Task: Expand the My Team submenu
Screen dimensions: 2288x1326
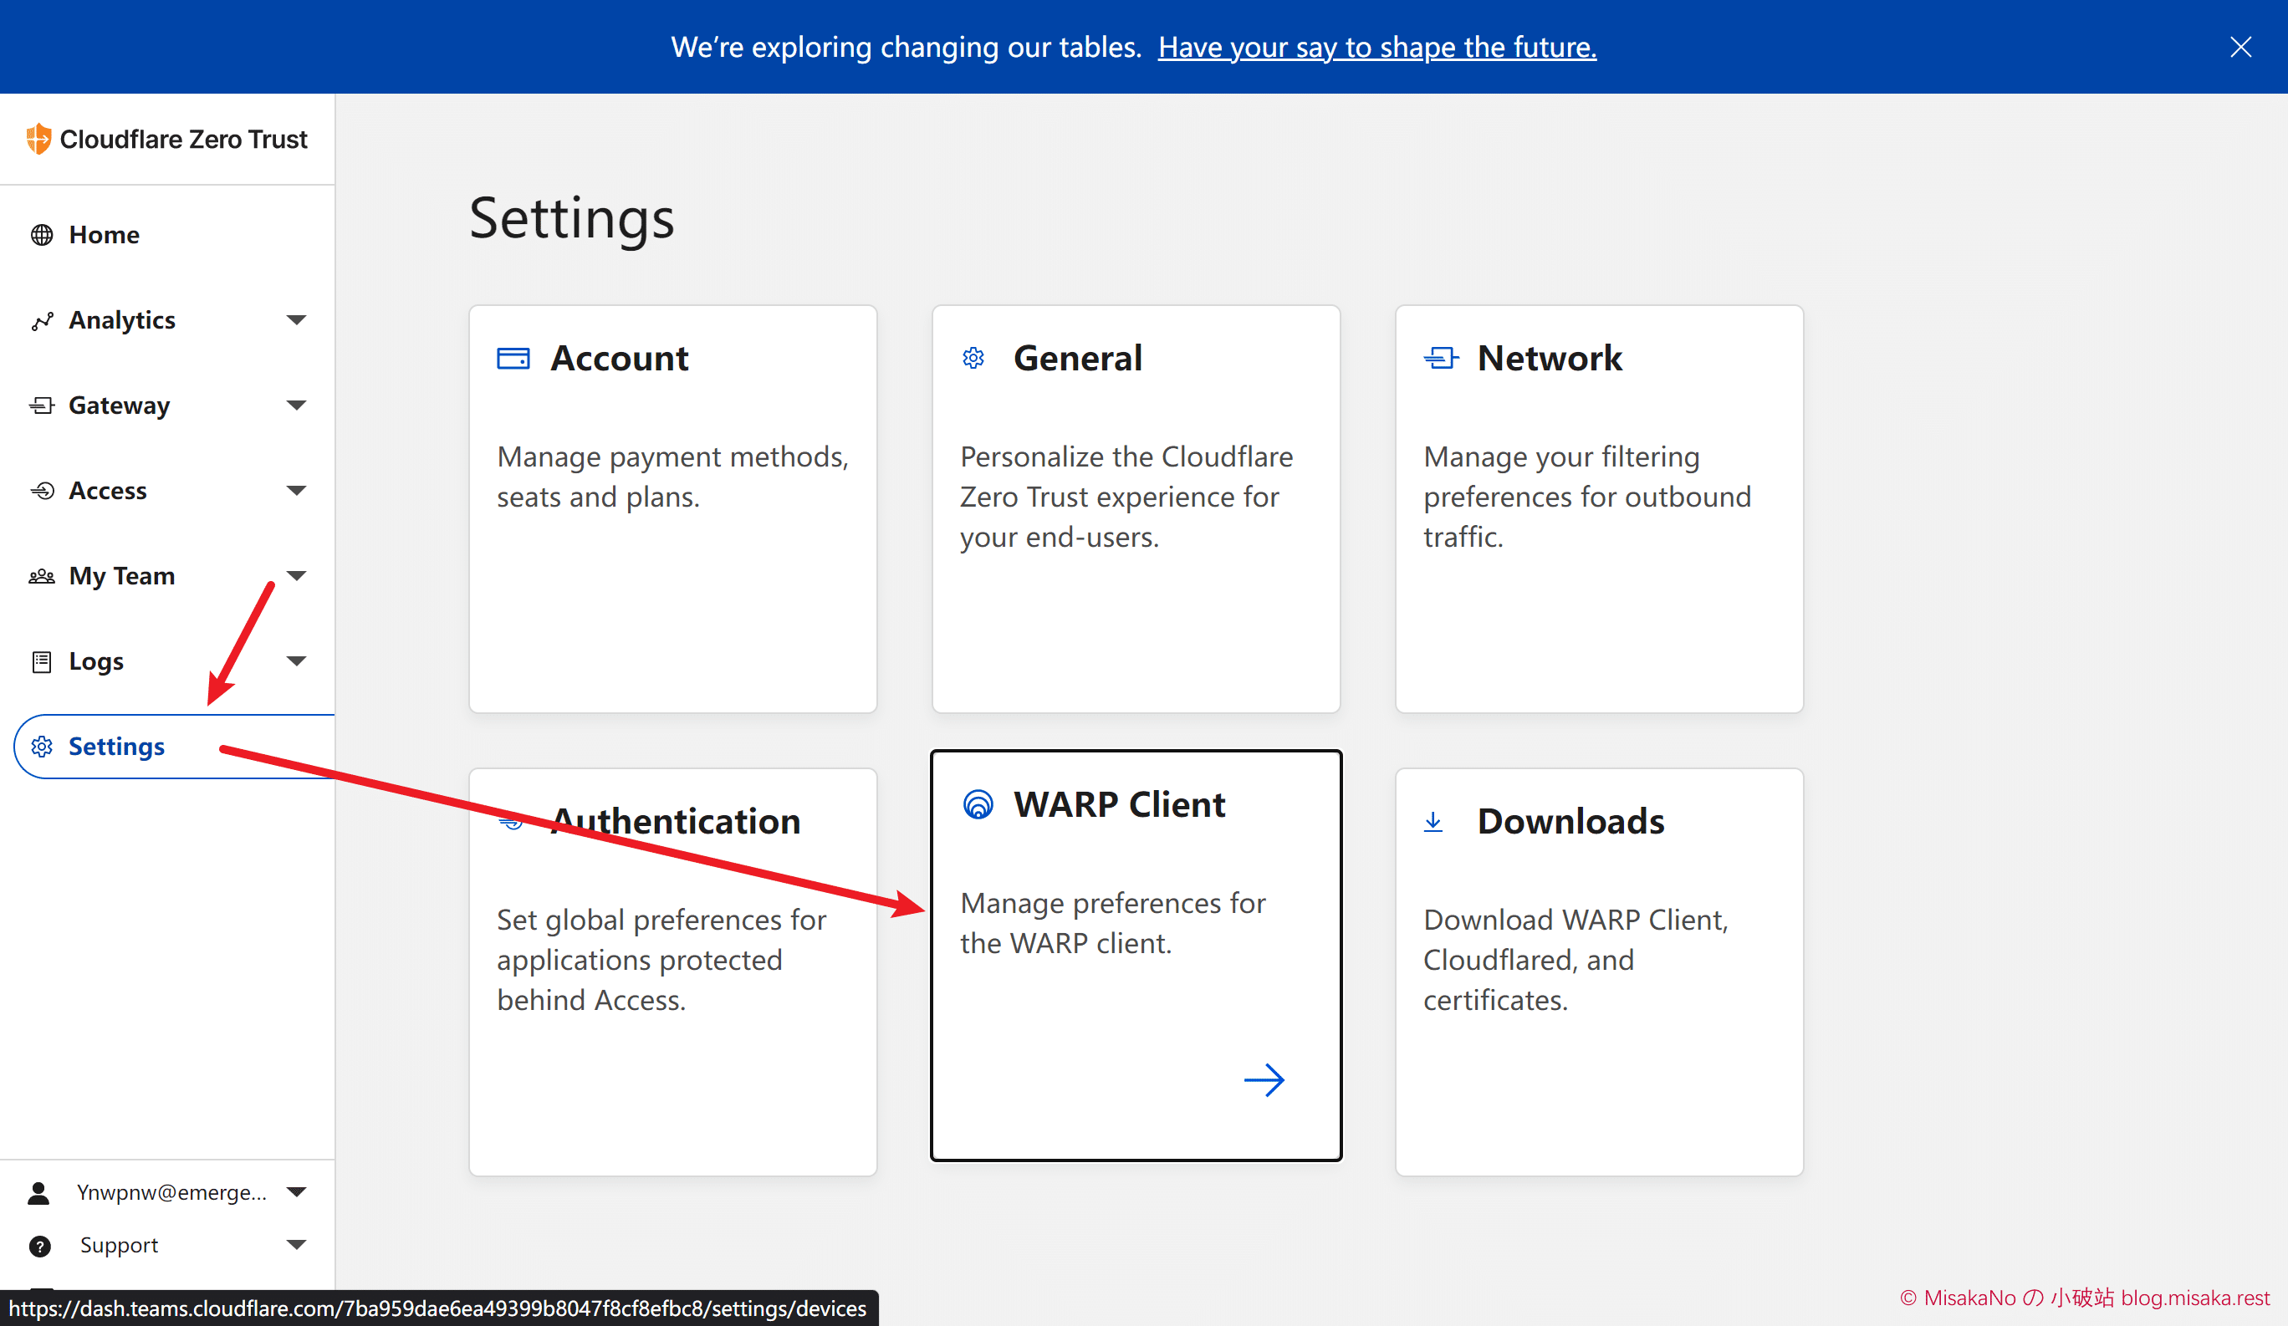Action: click(296, 576)
